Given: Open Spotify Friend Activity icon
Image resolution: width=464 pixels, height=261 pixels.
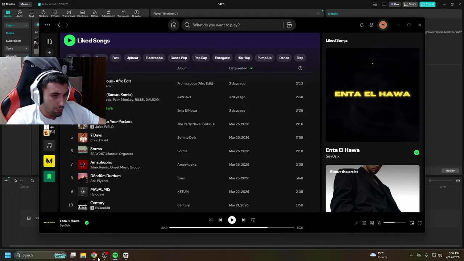Looking at the screenshot, I should [372, 25].
